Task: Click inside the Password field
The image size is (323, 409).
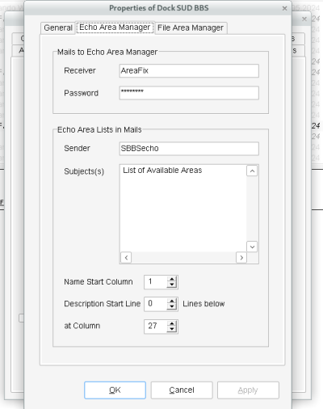Action: coord(189,93)
